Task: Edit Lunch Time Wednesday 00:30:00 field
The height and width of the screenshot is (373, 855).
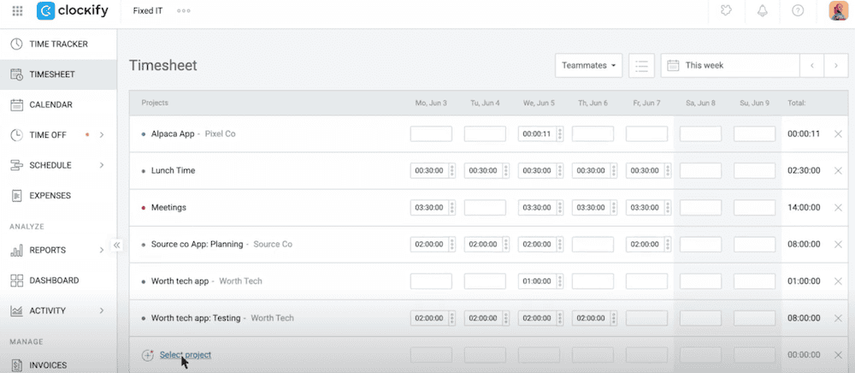Action: (537, 171)
